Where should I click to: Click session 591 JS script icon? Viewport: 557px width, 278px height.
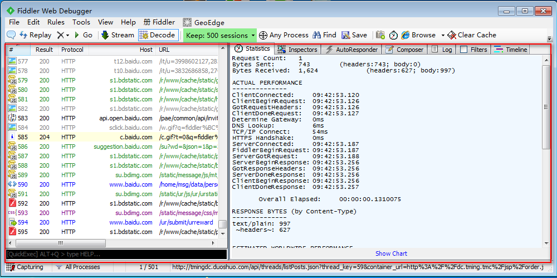click(x=12, y=194)
